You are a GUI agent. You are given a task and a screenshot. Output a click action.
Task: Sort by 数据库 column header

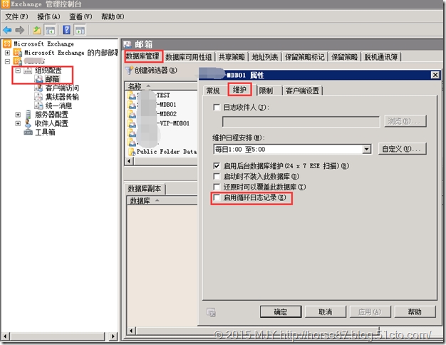(162, 200)
